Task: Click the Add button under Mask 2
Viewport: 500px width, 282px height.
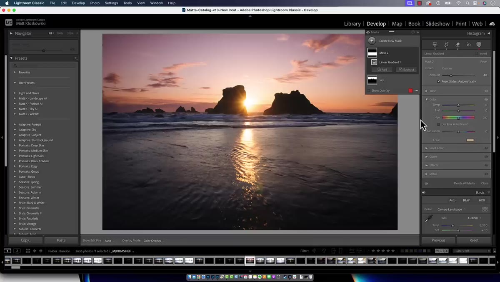Action: point(382,69)
